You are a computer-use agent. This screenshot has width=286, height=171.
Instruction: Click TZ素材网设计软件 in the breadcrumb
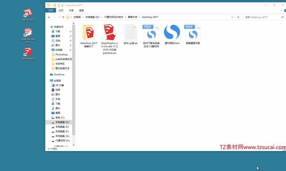tap(114, 17)
